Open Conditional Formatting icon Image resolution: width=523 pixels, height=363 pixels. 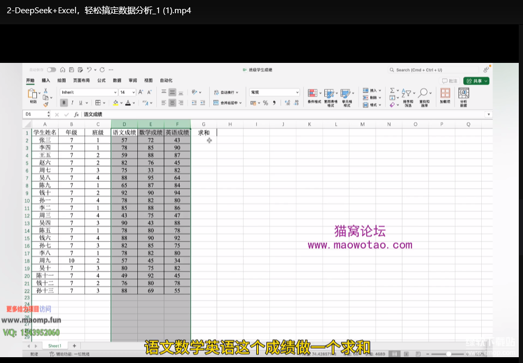coord(314,94)
